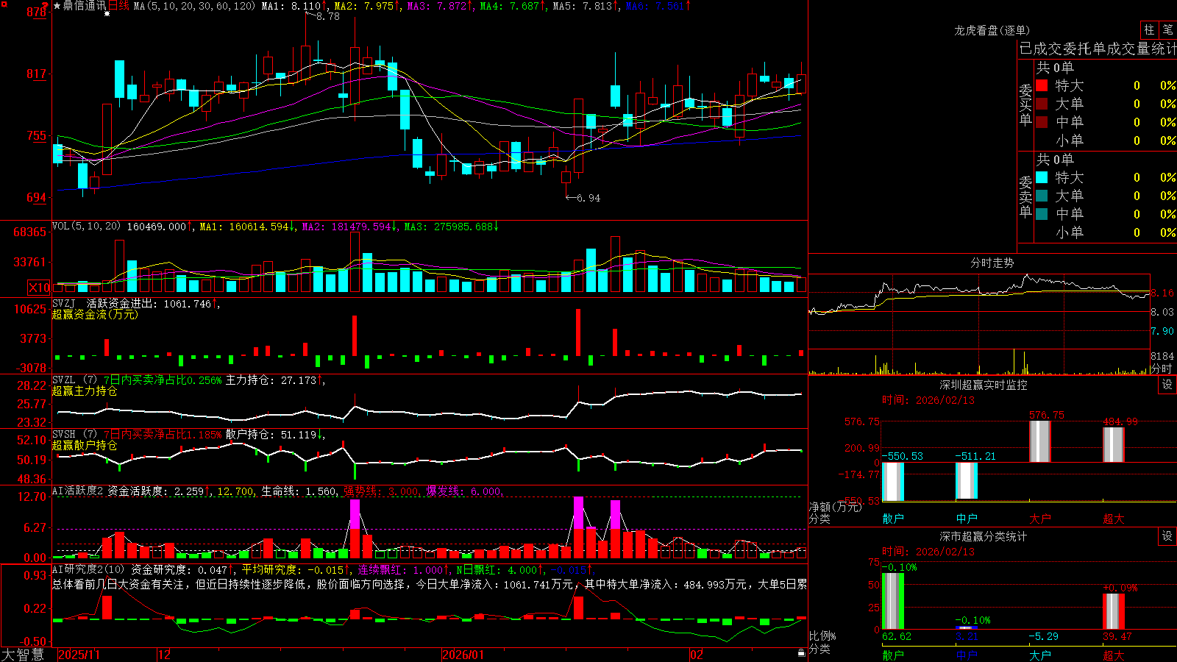Select the 柱 bar display mode

[x=1149, y=29]
